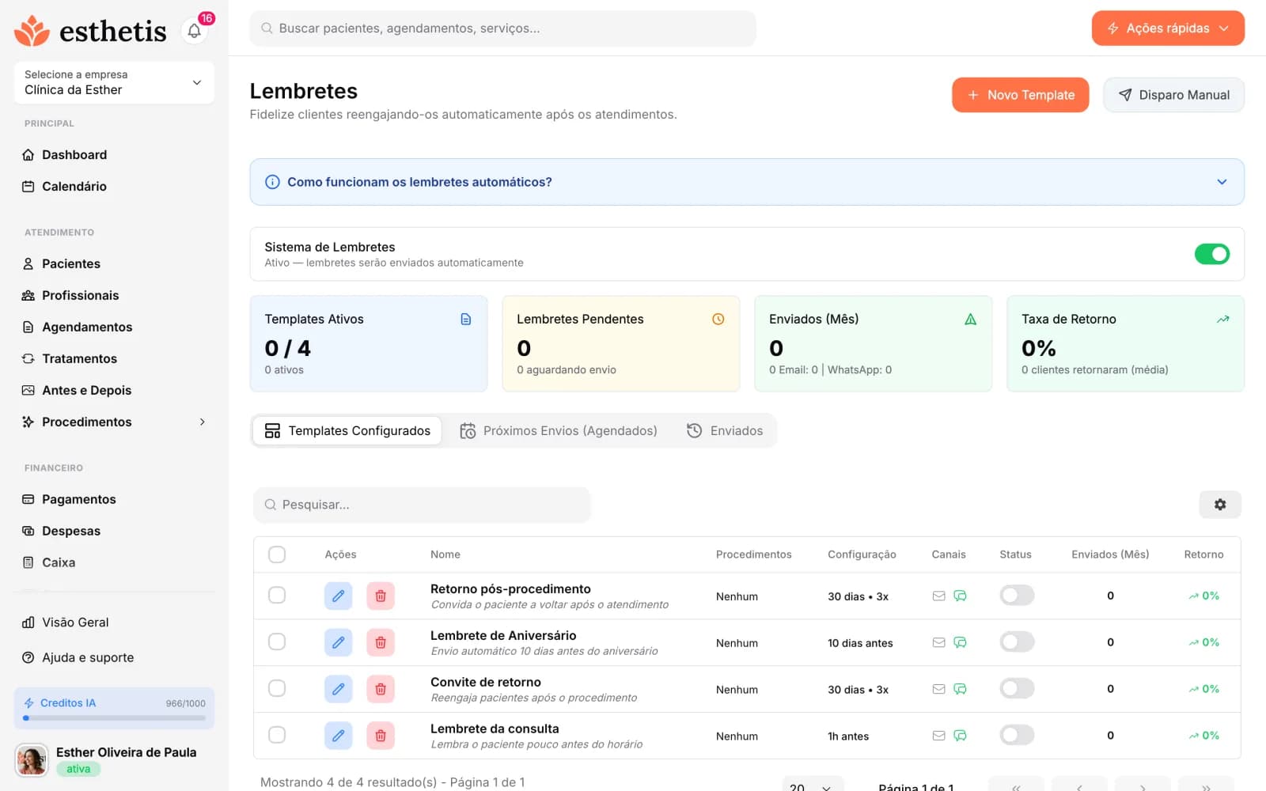
Task: Focus the Pesquisar templates field
Action: coord(422,505)
